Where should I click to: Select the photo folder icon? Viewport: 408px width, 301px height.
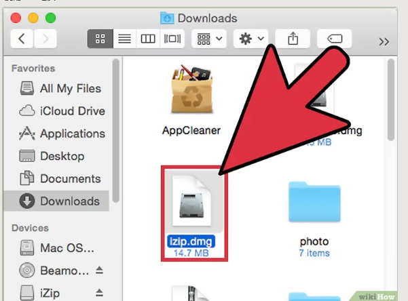(x=314, y=202)
